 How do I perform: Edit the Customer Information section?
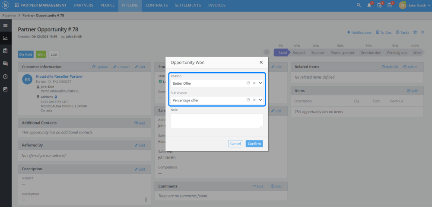tap(140, 67)
